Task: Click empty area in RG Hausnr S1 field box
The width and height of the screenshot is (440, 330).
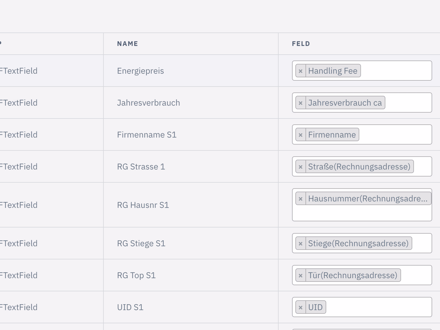Action: (362, 213)
